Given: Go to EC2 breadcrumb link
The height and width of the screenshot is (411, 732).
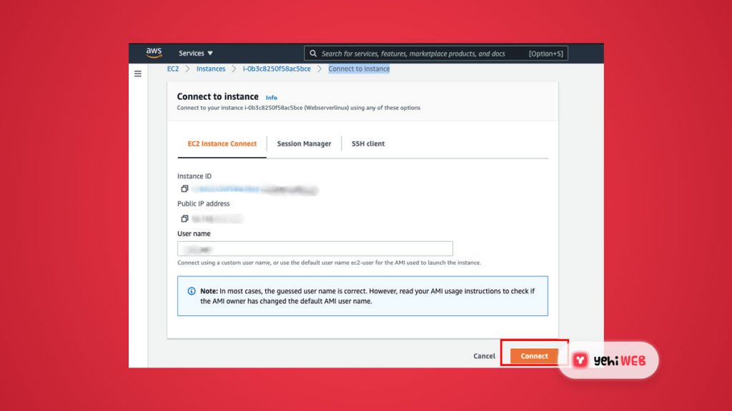Looking at the screenshot, I should pyautogui.click(x=173, y=69).
